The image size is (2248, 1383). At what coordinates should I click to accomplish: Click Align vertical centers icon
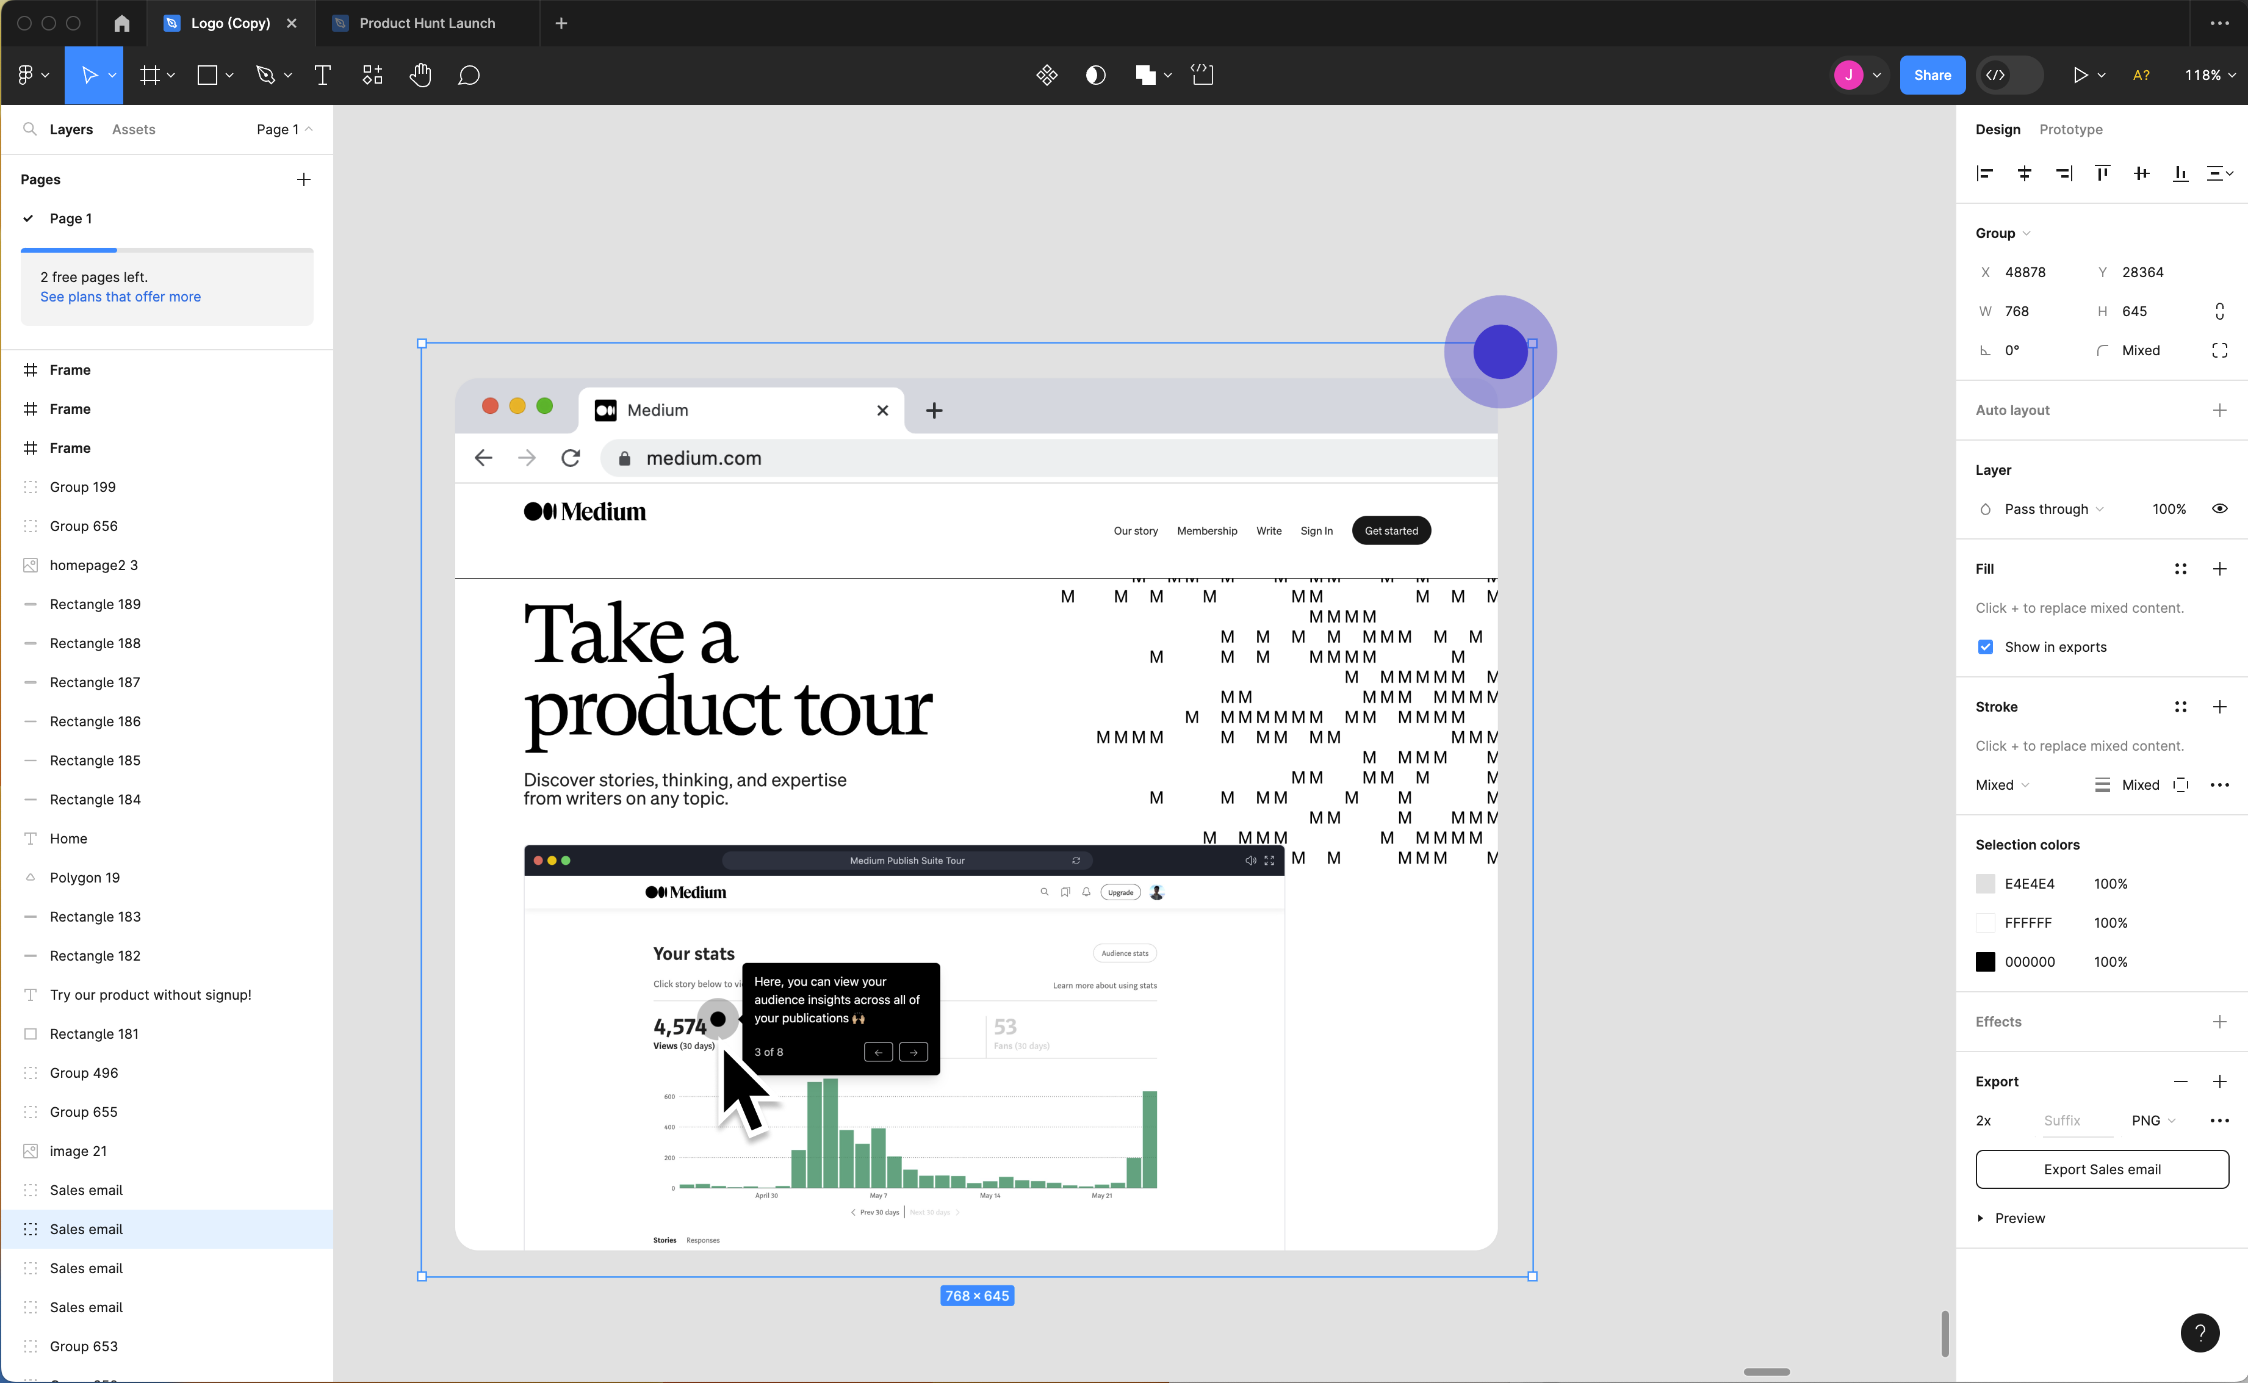click(2141, 174)
